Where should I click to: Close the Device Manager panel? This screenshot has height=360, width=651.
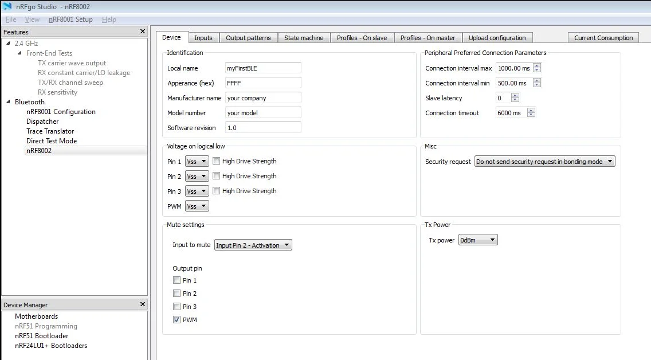(142, 304)
